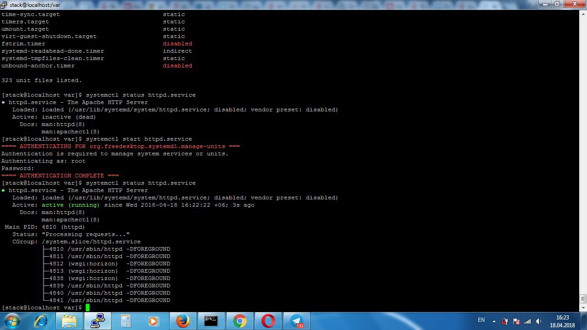Open the network signal tray icon

point(527,321)
